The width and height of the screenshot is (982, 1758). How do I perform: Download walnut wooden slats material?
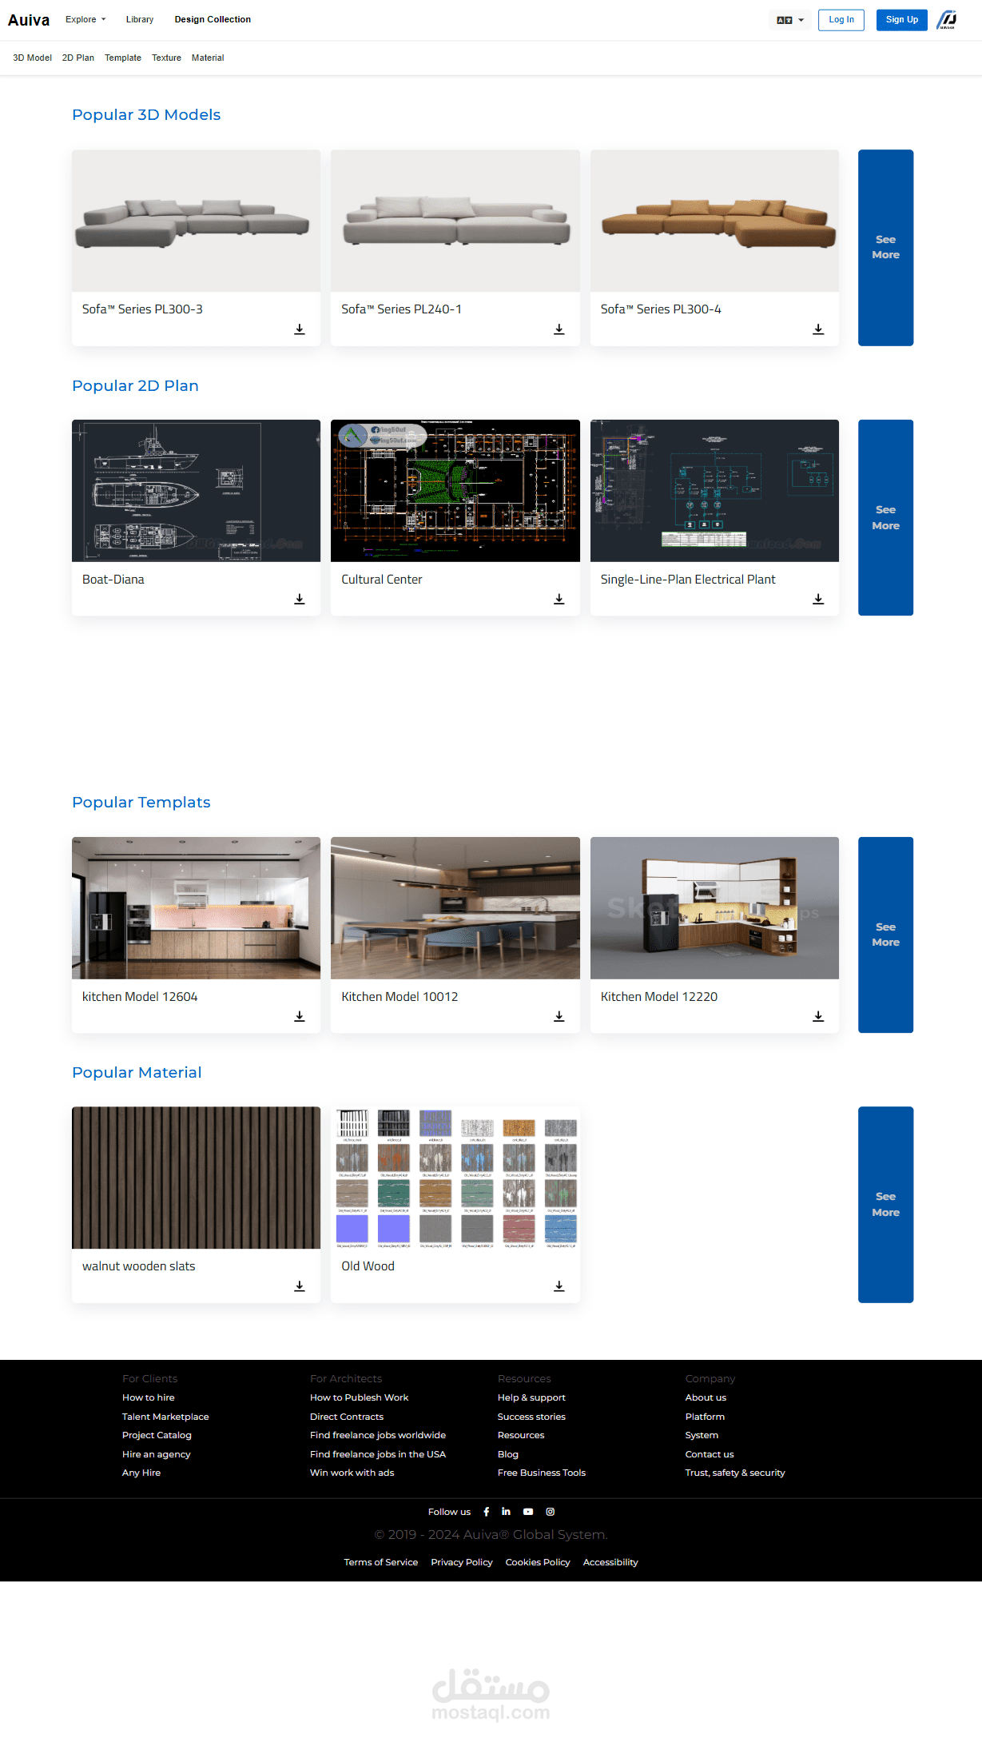coord(300,1286)
